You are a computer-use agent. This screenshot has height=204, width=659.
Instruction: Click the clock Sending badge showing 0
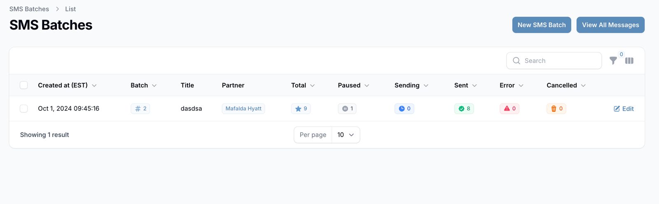[404, 109]
